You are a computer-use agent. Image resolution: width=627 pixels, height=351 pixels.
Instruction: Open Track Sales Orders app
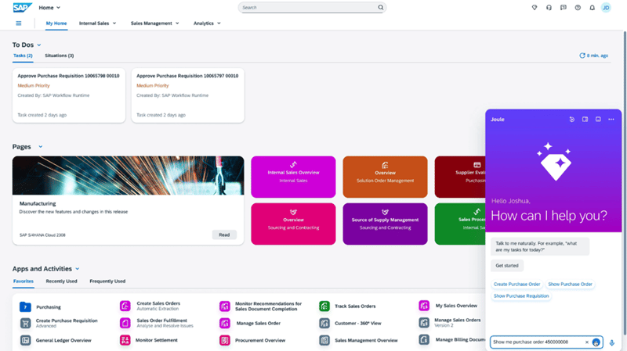coord(347,306)
